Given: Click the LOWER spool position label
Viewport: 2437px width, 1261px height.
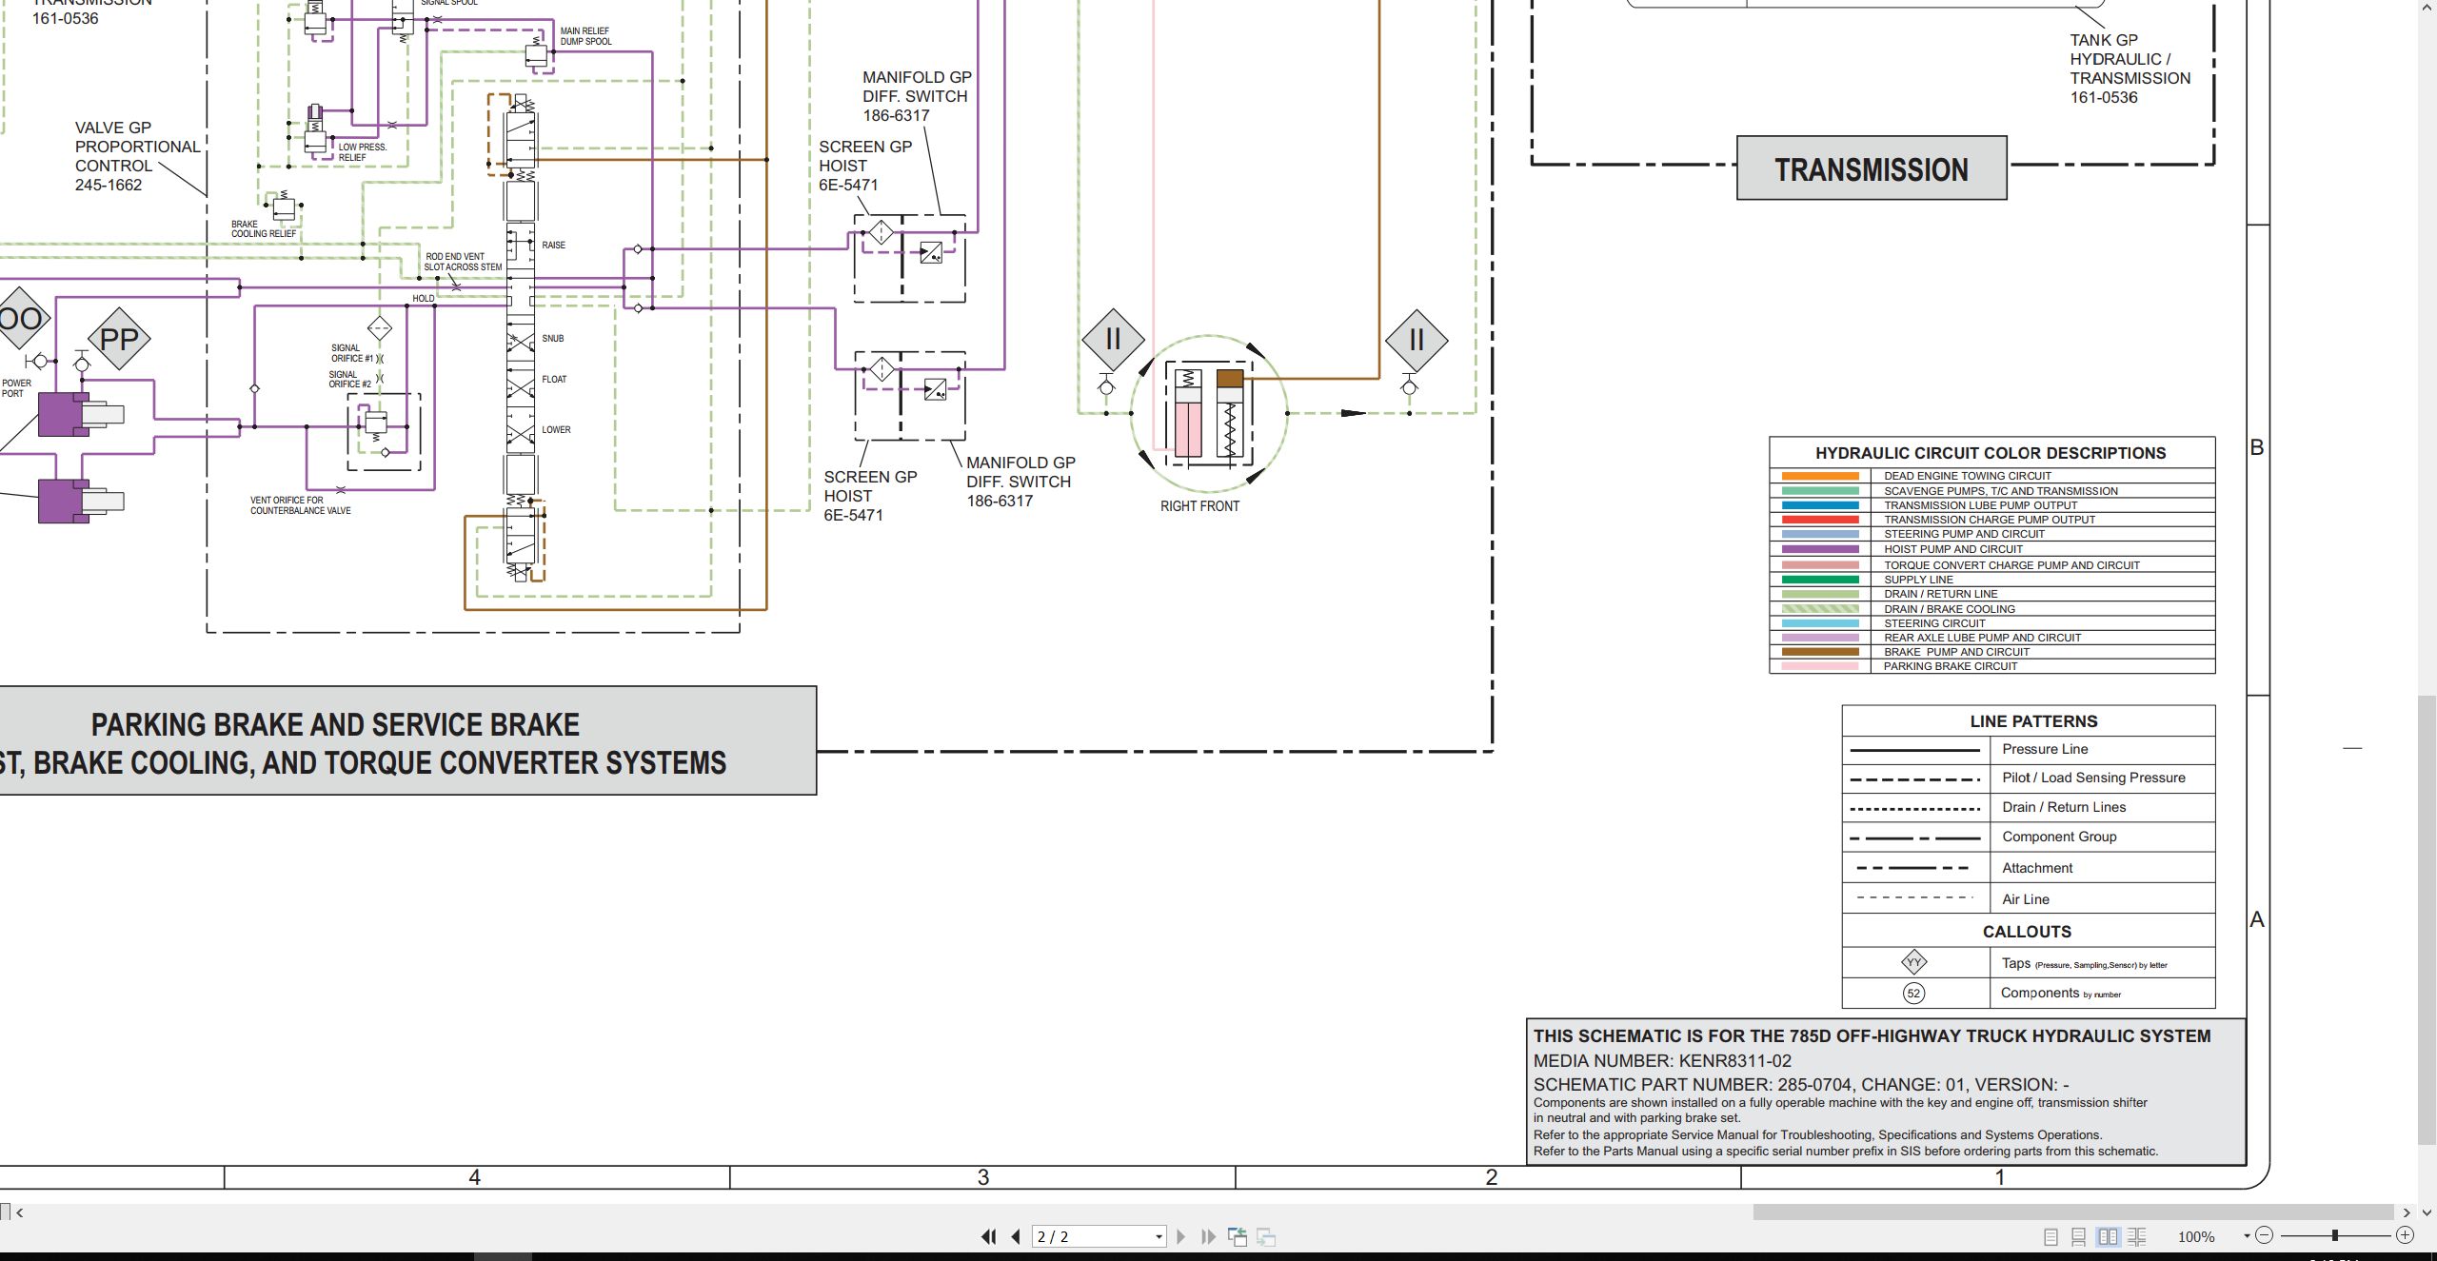Looking at the screenshot, I should 556,430.
